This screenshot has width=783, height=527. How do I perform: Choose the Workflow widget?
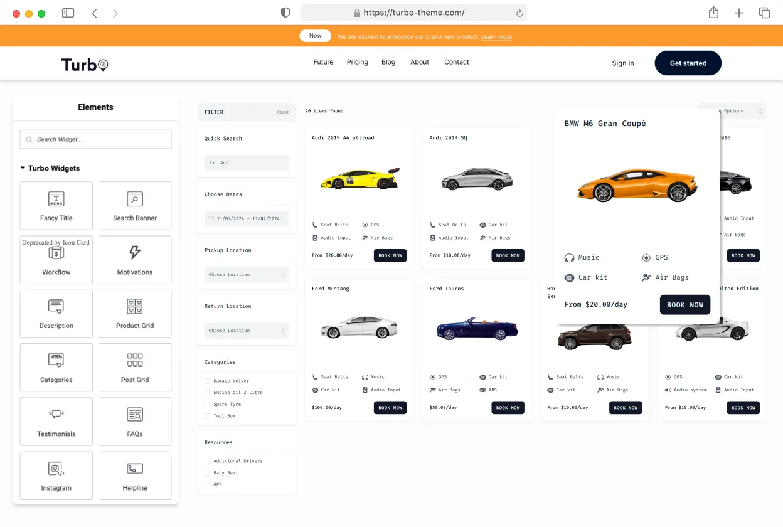point(56,260)
